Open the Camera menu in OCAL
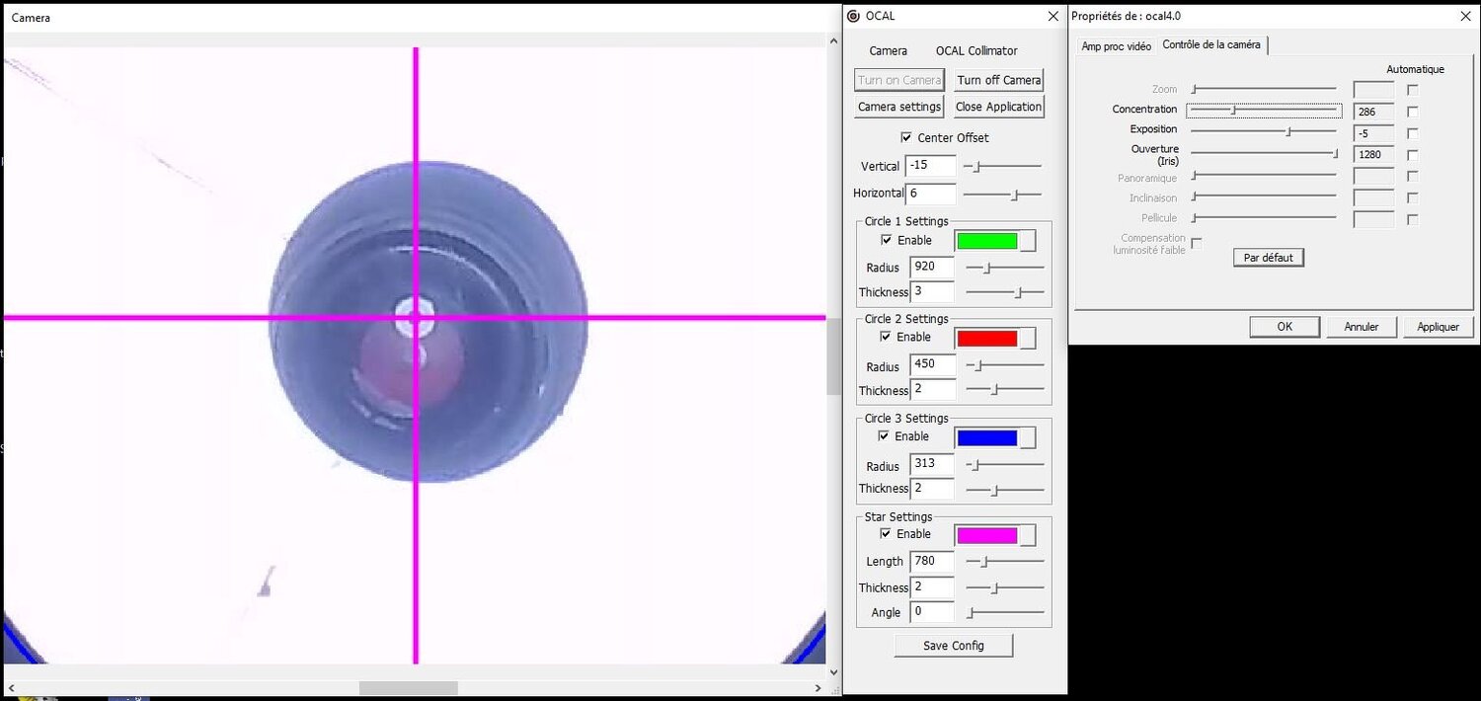This screenshot has height=701, width=1481. pyautogui.click(x=888, y=50)
